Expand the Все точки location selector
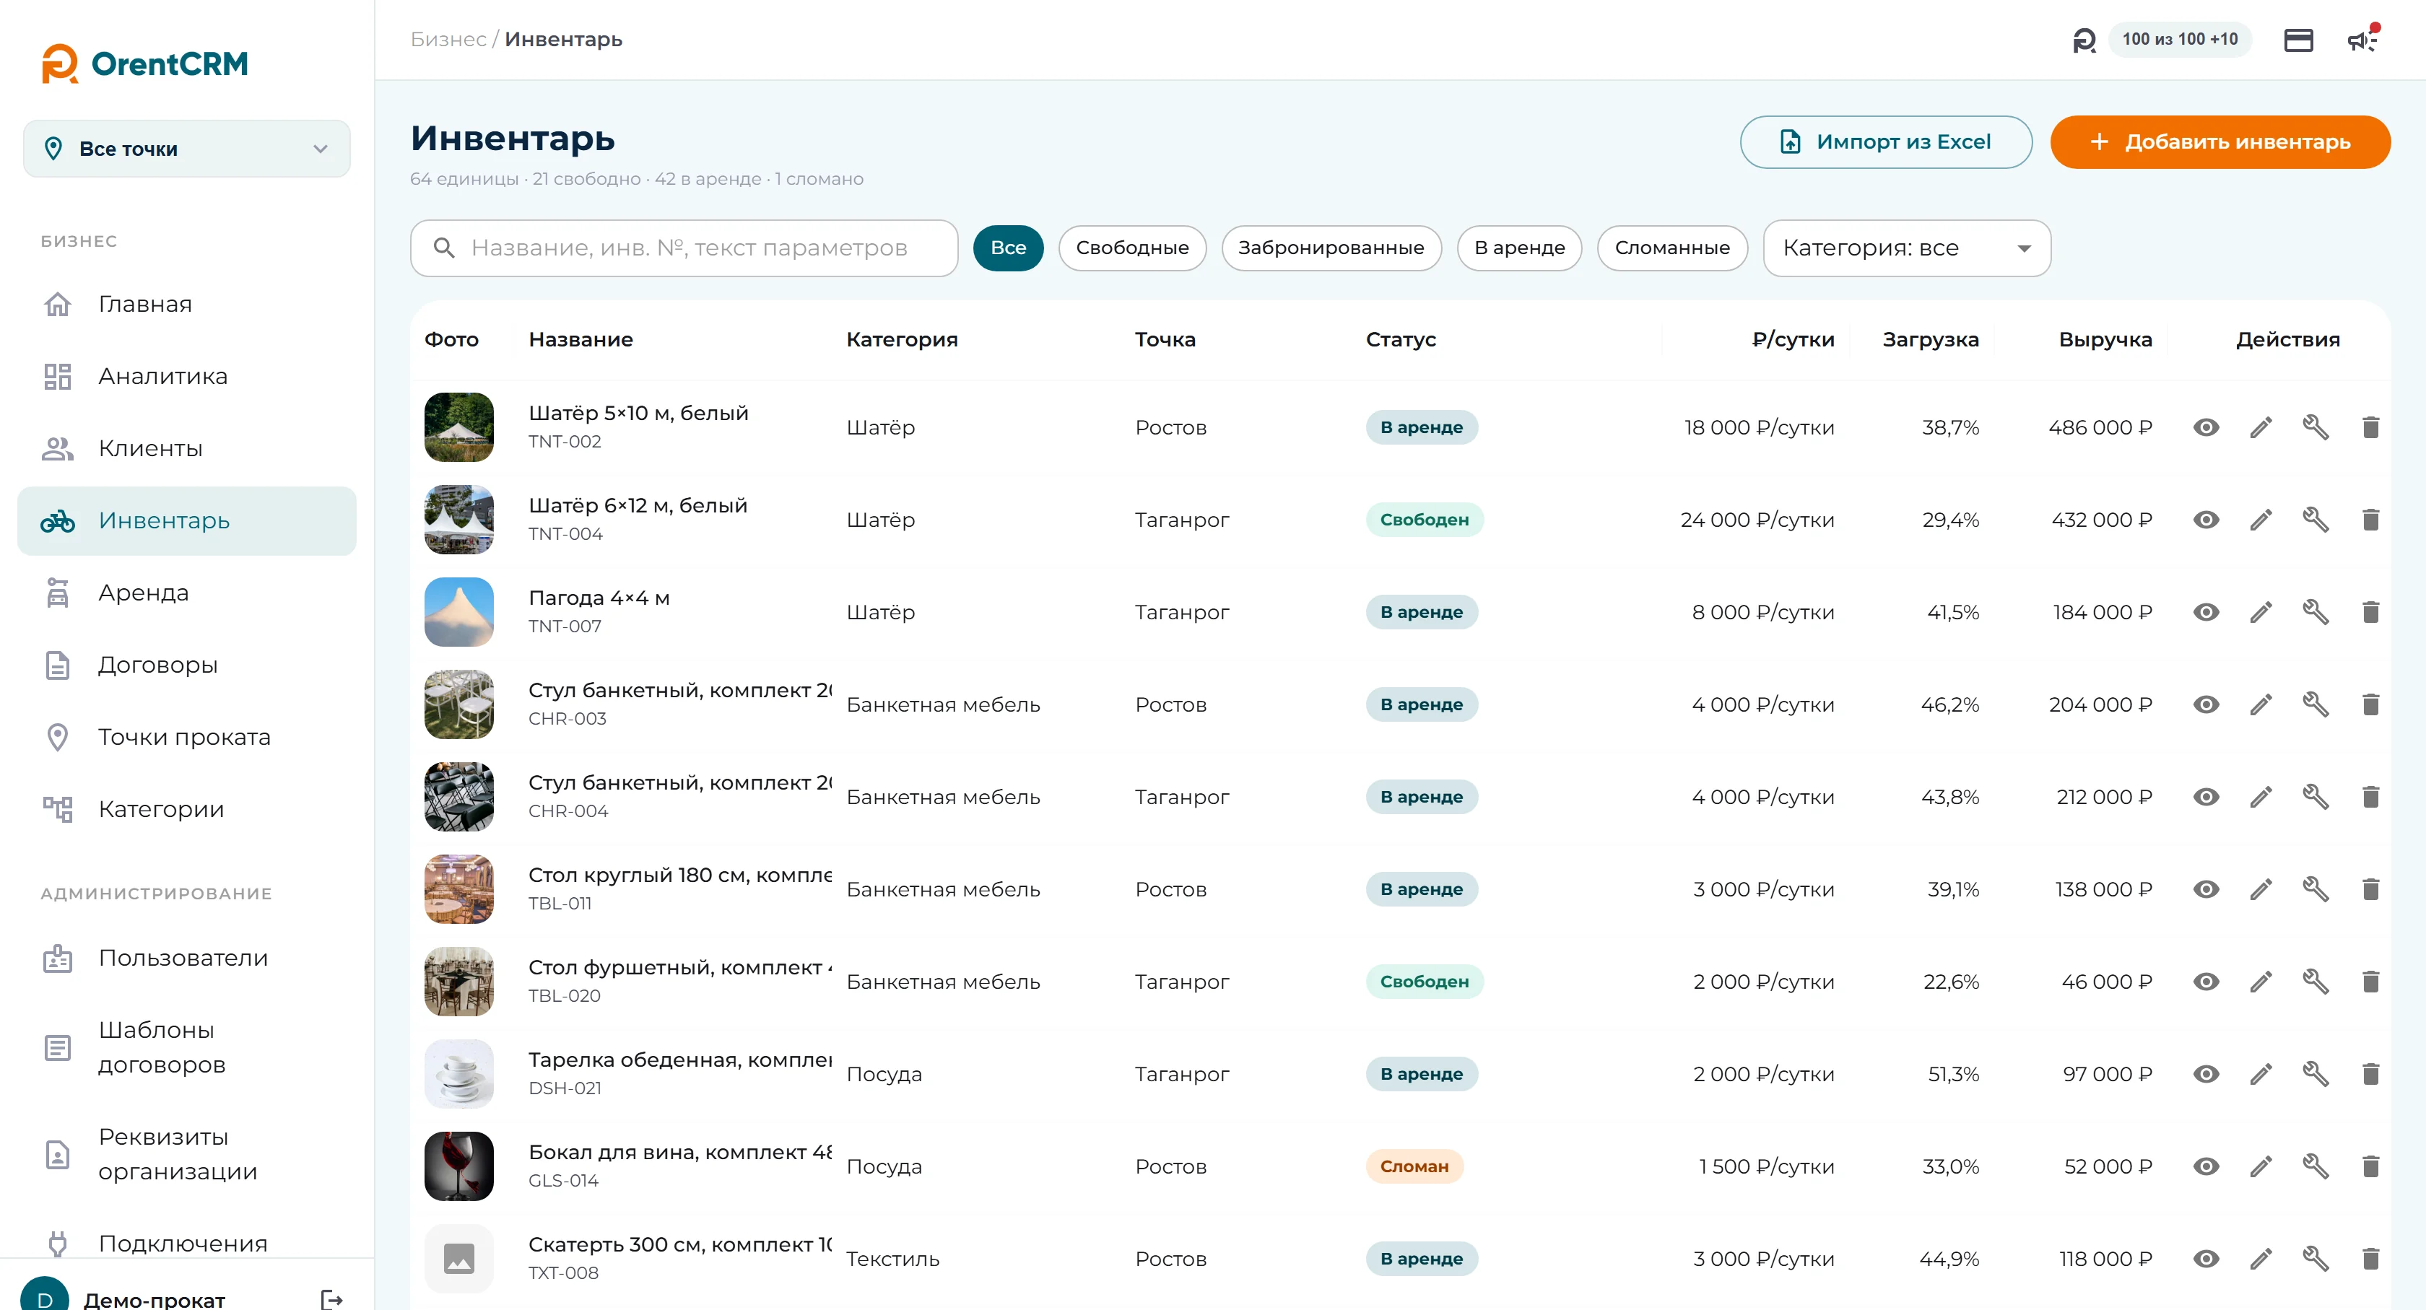 coord(186,149)
